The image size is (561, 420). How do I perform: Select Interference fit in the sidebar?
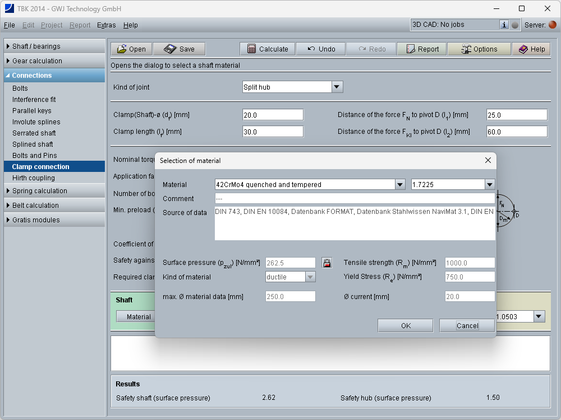click(x=34, y=100)
